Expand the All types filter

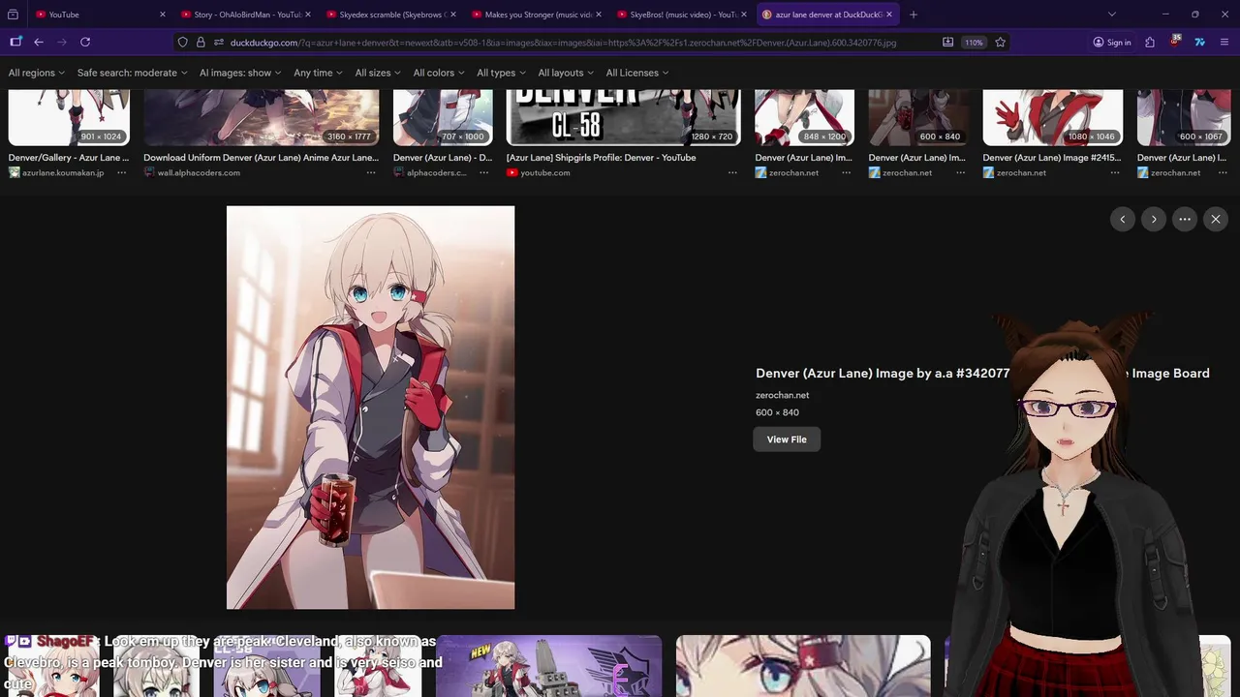click(x=501, y=73)
